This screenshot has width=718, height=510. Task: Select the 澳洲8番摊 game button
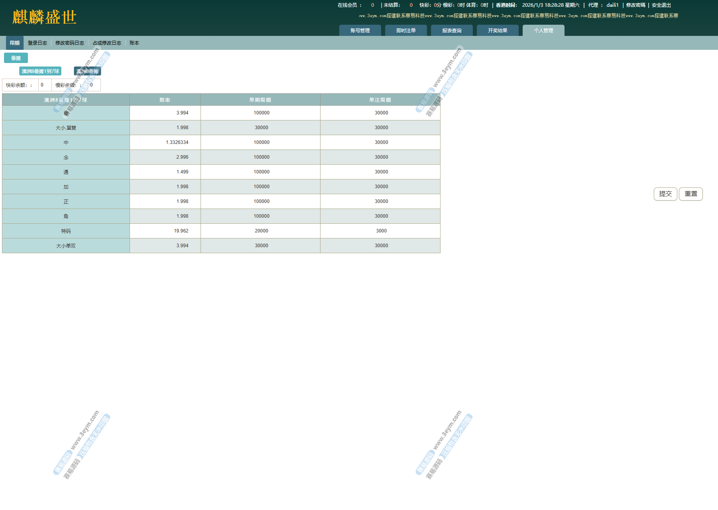point(87,71)
